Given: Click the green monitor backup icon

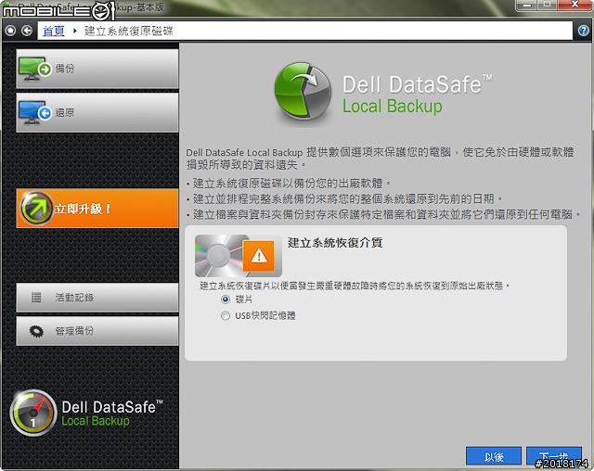Looking at the screenshot, I should point(35,69).
